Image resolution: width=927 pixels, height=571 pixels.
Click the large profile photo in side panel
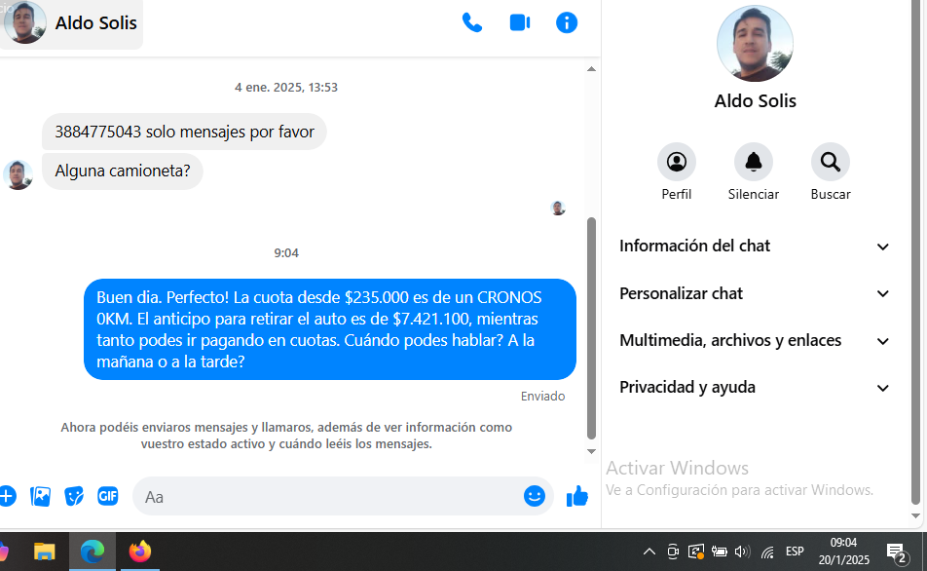coord(755,44)
